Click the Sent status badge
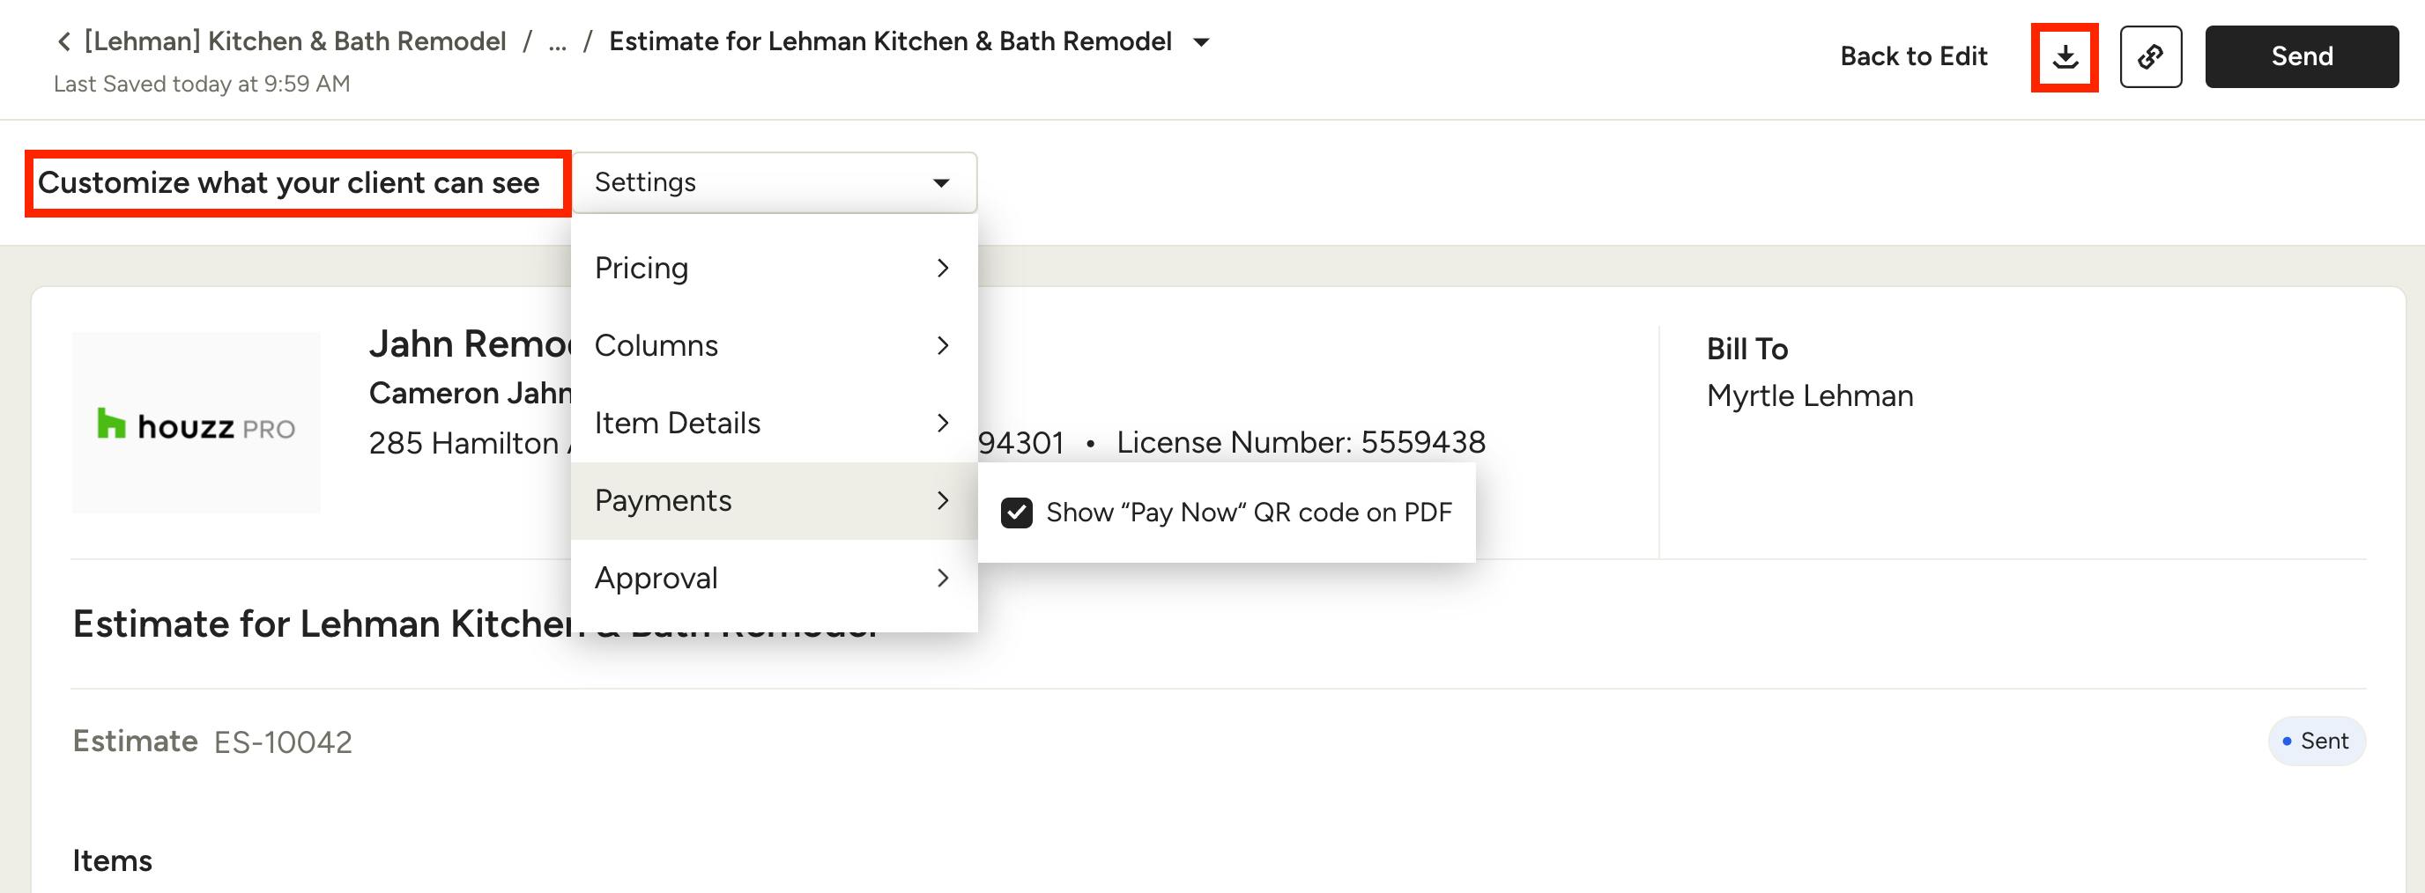Screen dimensions: 2425x893 point(2317,742)
